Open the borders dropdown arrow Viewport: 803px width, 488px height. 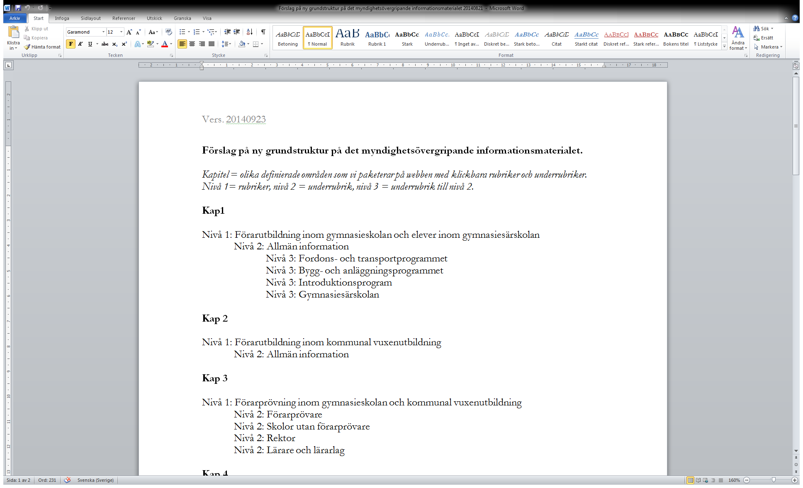[x=262, y=44]
